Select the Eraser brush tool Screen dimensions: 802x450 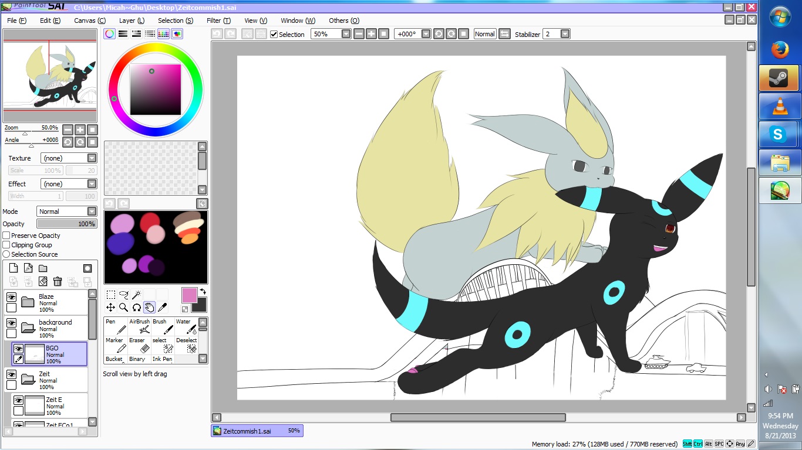tap(140, 345)
